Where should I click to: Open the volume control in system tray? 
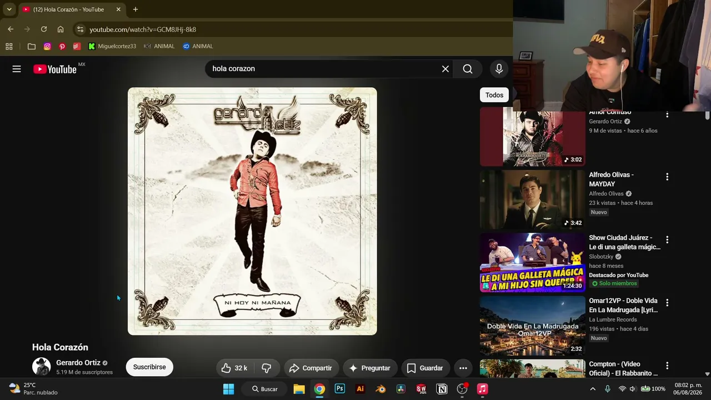click(x=634, y=389)
